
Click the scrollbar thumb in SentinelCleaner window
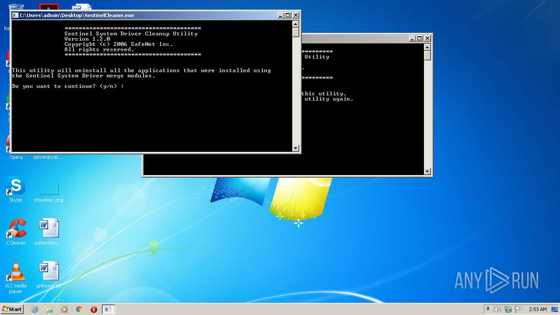(296, 32)
